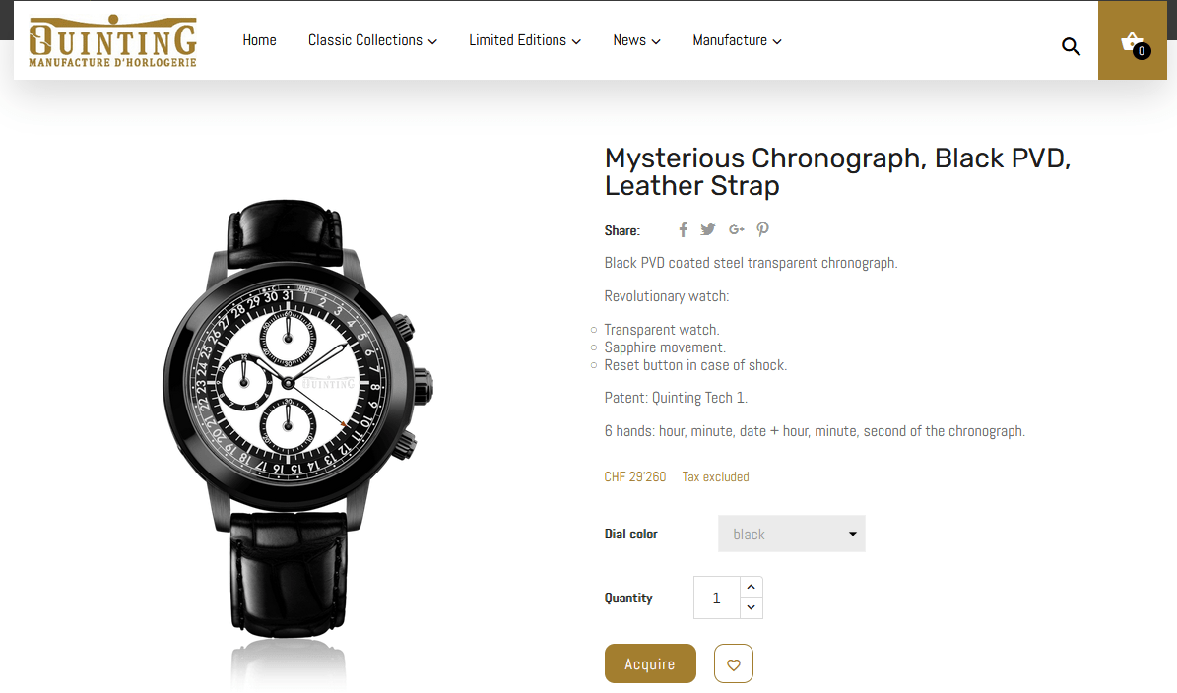Open the search magnifier icon
The height and width of the screenshot is (693, 1177).
point(1071,46)
